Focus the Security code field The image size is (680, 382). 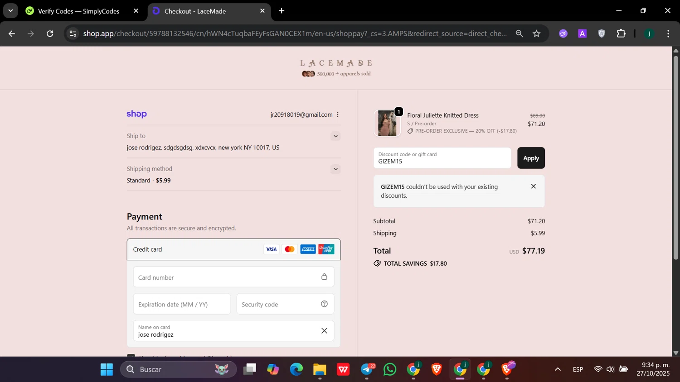tap(285, 304)
